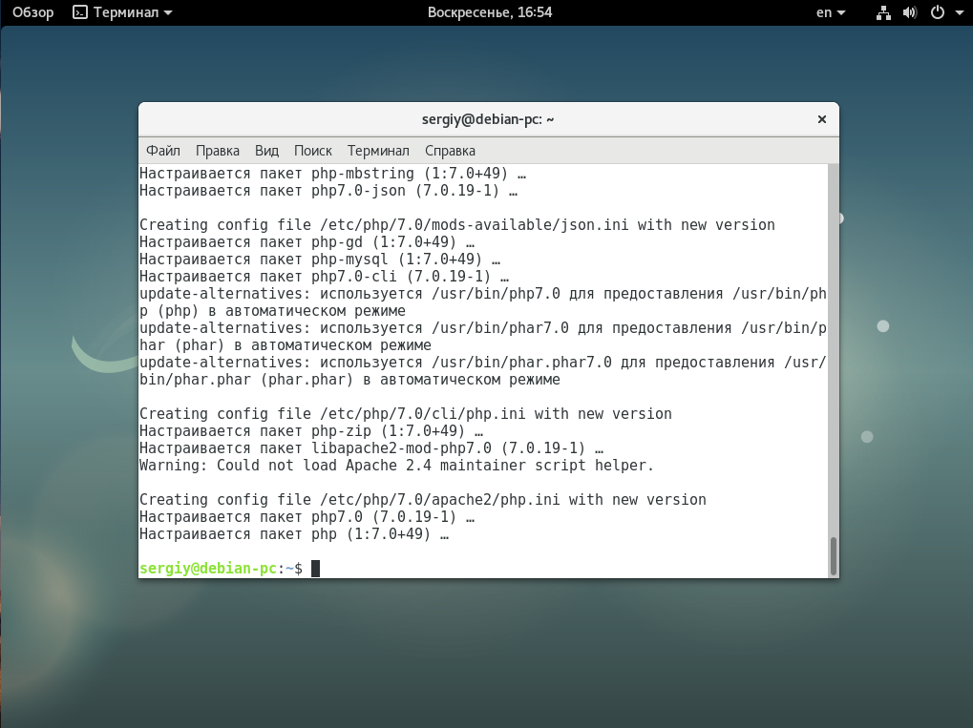Expand the system menu arrow beside the power icon

[958, 13]
